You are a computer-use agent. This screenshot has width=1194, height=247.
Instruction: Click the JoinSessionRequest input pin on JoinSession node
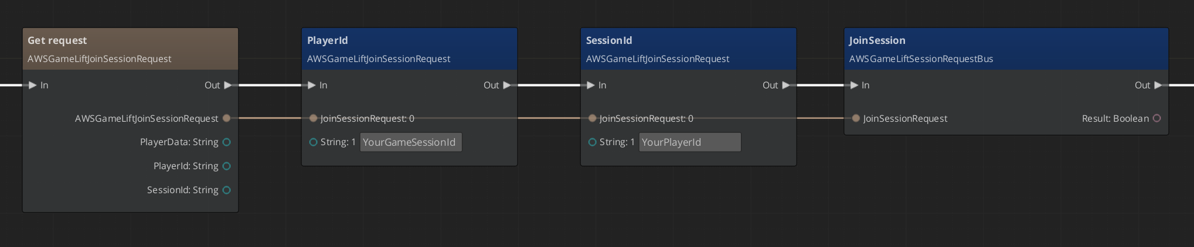856,118
